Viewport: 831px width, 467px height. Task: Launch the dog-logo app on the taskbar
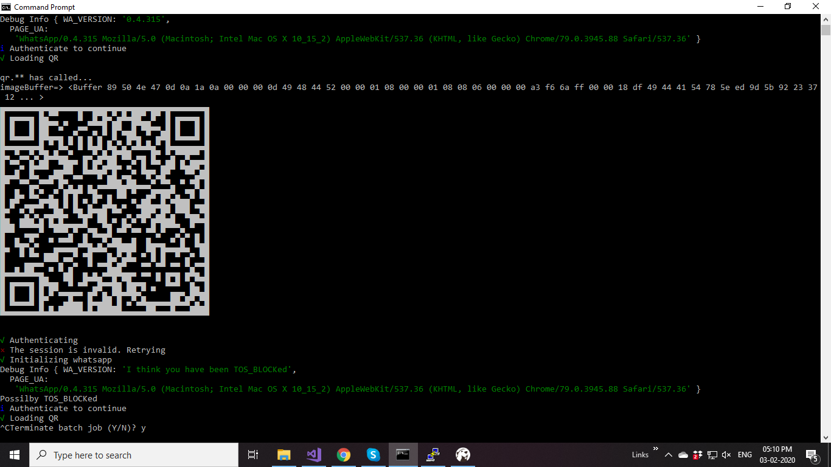(462, 454)
